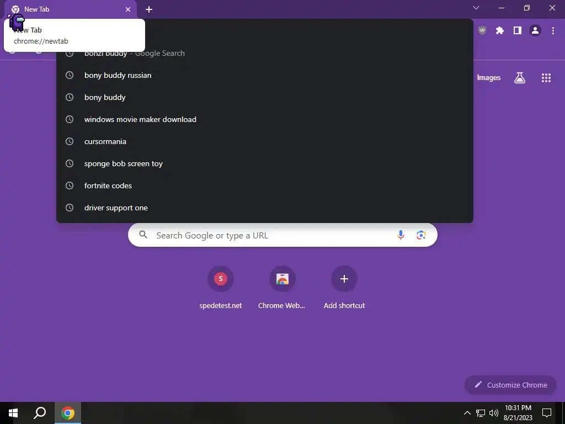Click the Chrome taskbar icon
This screenshot has height=424, width=565.
pyautogui.click(x=68, y=413)
